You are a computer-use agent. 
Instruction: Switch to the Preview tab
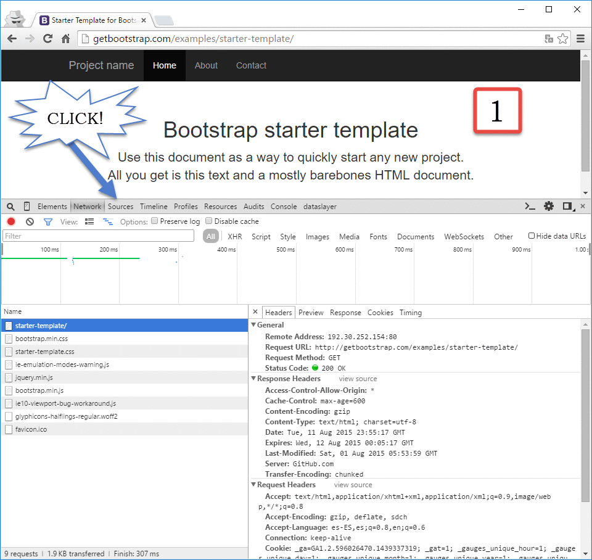[311, 313]
